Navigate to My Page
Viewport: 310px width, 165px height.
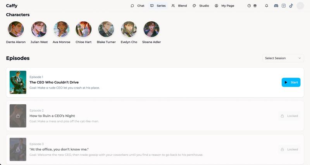(224, 6)
